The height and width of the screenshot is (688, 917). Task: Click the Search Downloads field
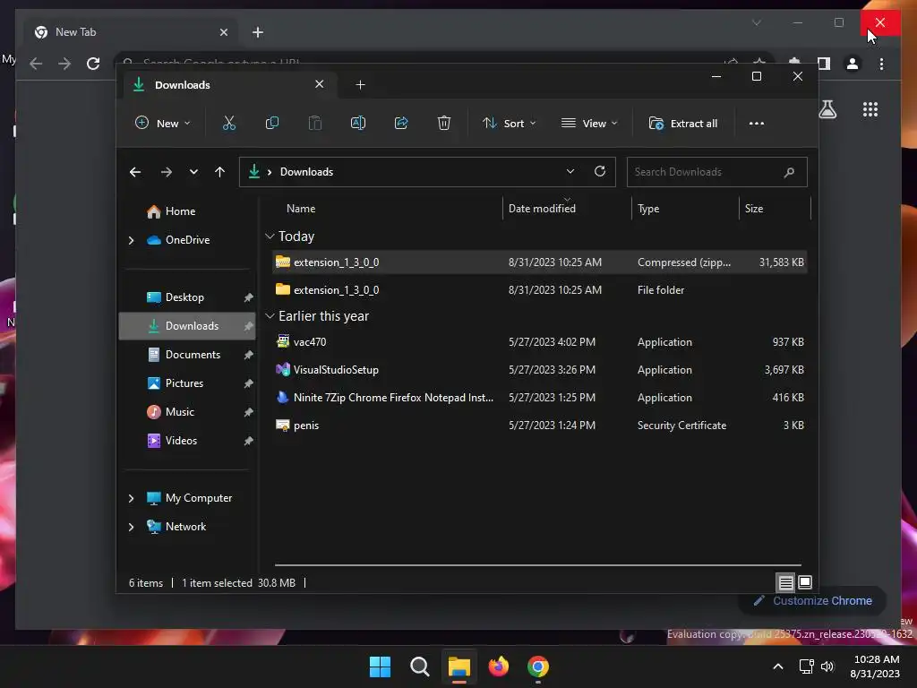[716, 172]
